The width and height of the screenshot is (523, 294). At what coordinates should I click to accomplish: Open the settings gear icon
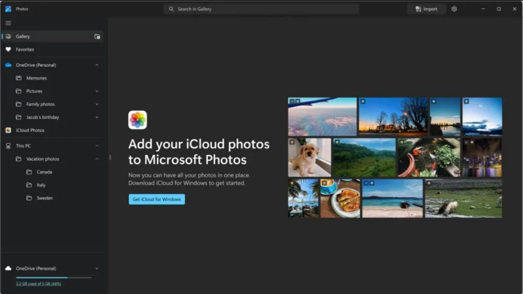tap(454, 9)
